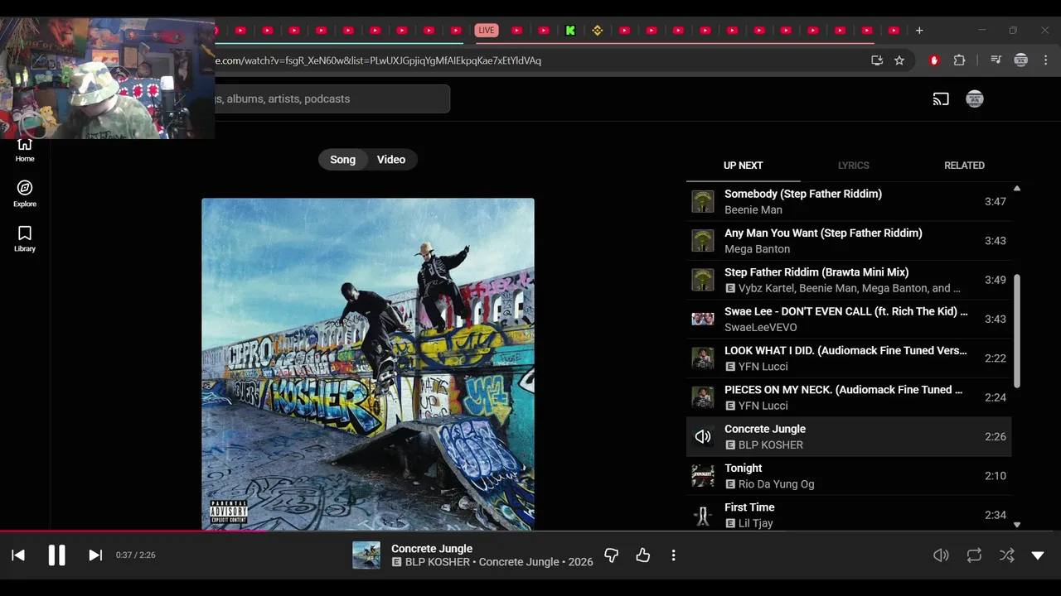Play First Time by Lil Tjay
Image resolution: width=1061 pixels, height=596 pixels.
[849, 515]
